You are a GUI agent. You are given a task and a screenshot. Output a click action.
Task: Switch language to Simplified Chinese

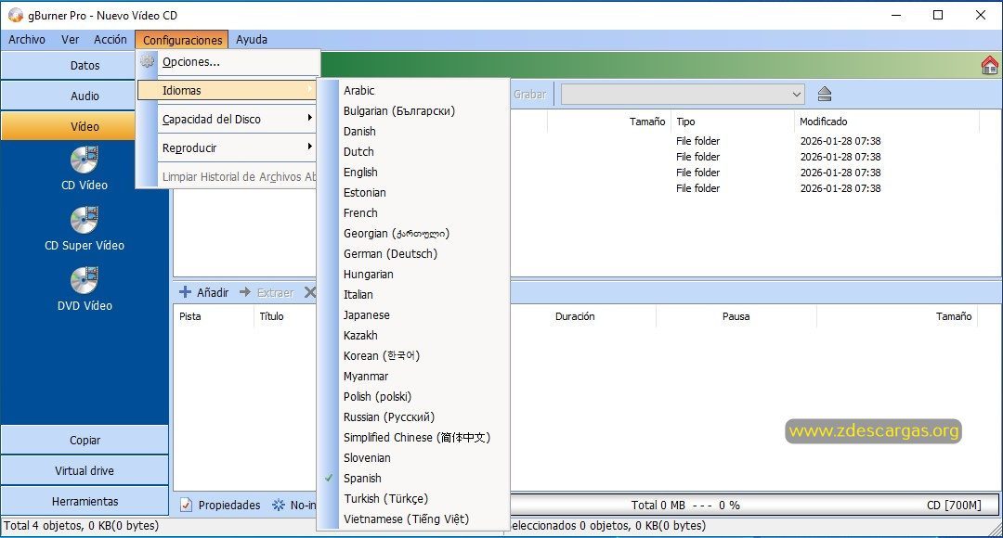413,438
